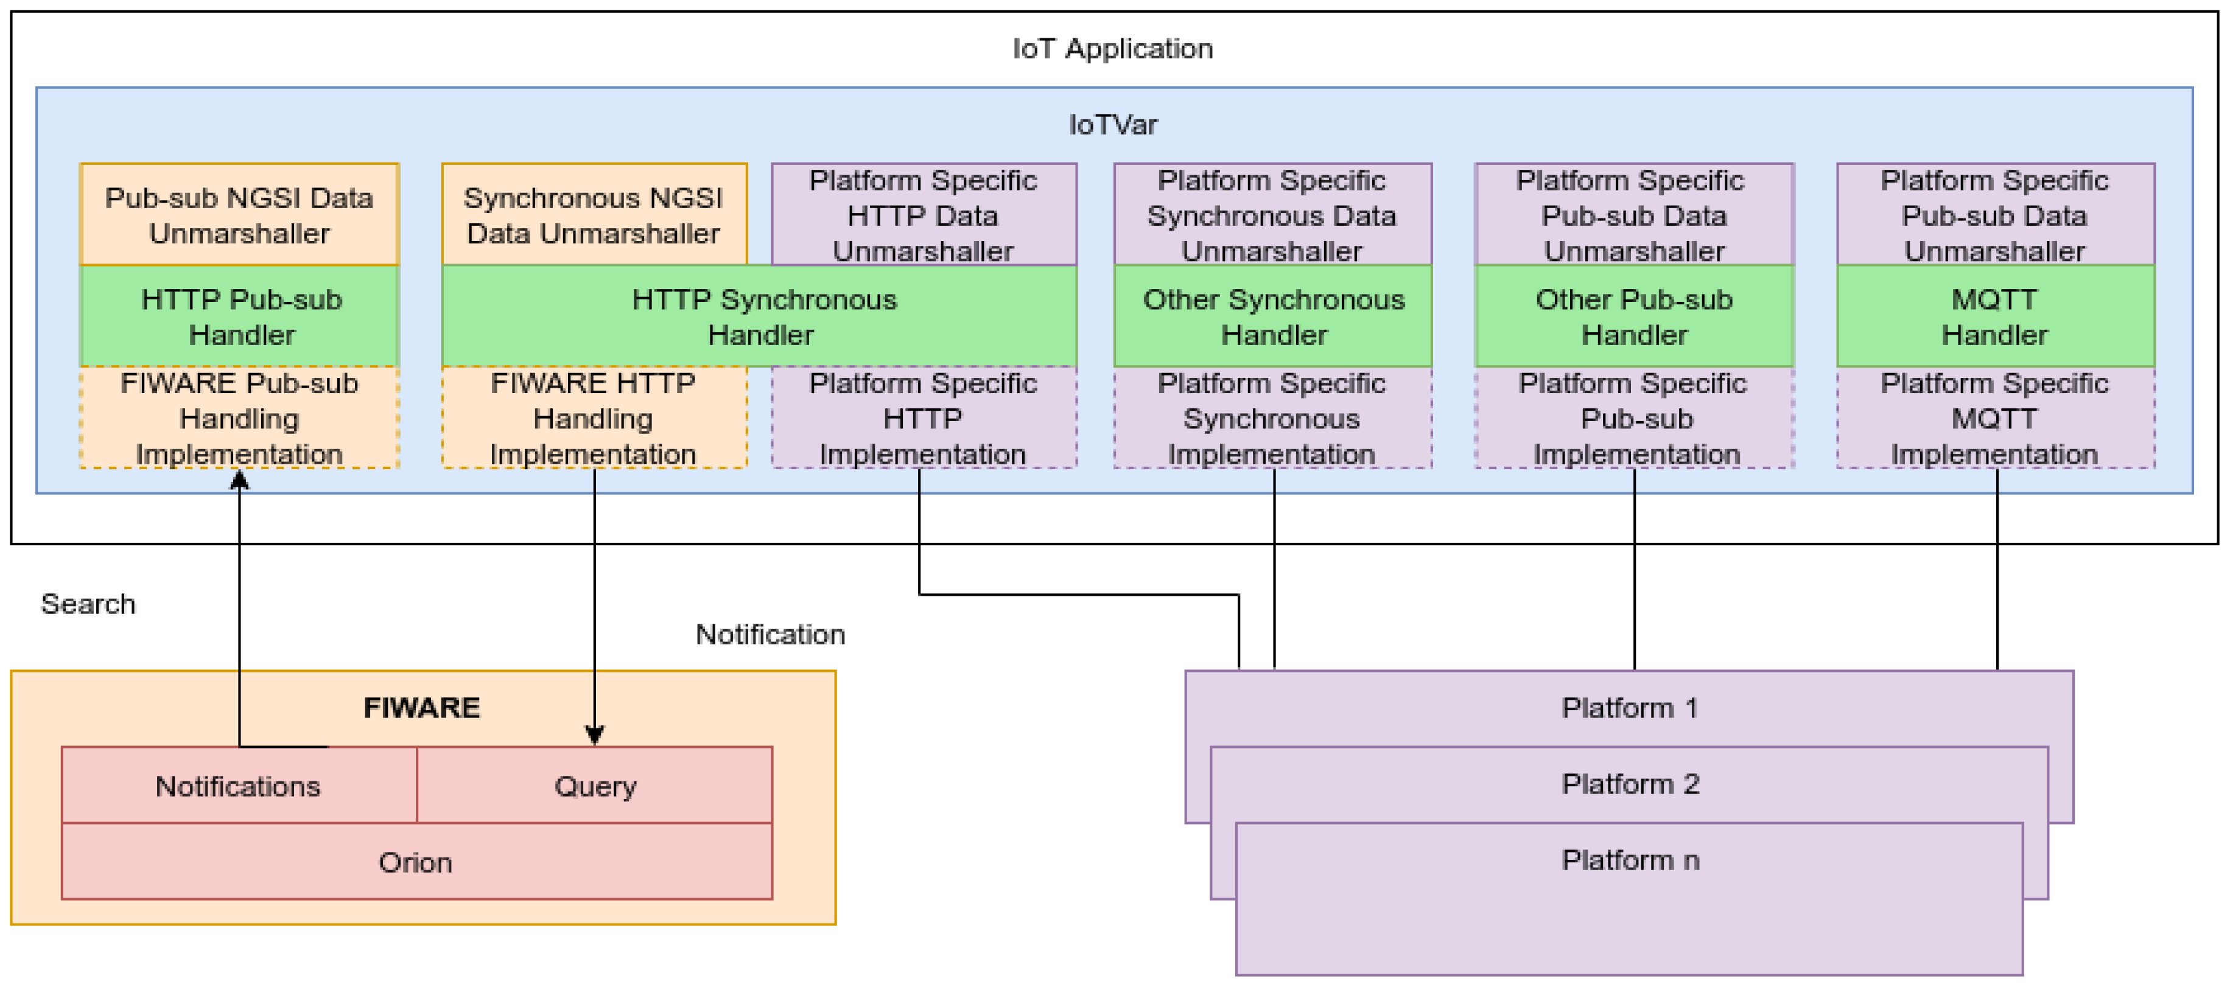Select FIWARE Pub-sub Handling Implementation box
Viewport: 2230px width, 987px height.
(x=239, y=419)
